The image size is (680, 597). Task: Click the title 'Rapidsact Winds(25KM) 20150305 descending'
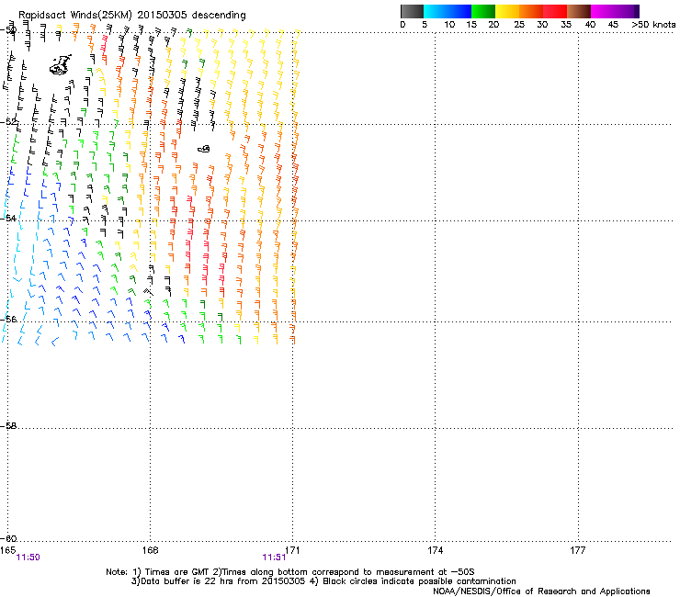[131, 16]
